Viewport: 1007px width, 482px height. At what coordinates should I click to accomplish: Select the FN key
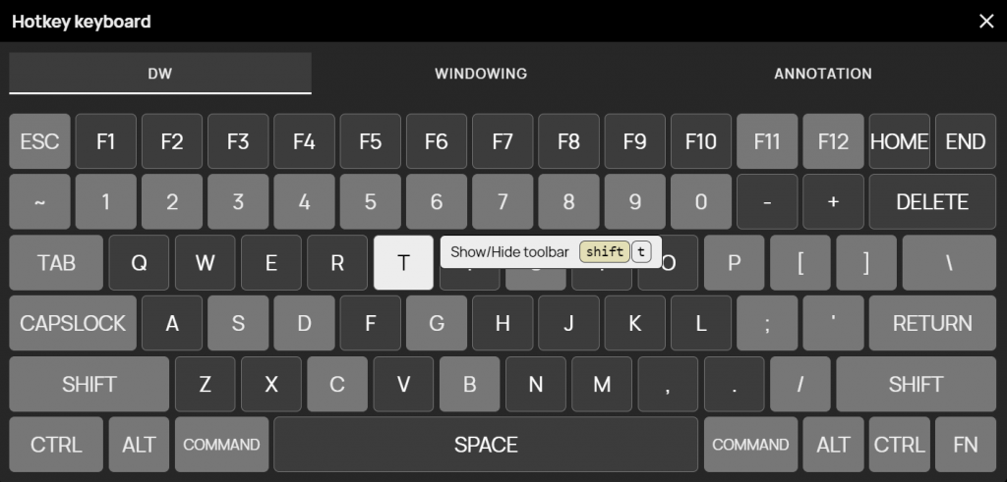[966, 444]
